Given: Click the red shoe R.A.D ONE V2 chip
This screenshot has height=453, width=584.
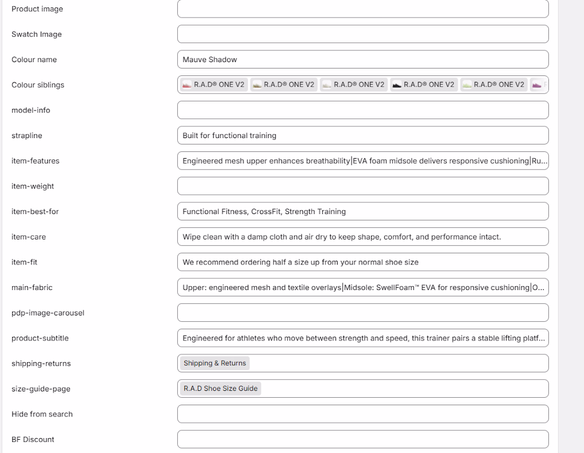Looking at the screenshot, I should (x=214, y=84).
